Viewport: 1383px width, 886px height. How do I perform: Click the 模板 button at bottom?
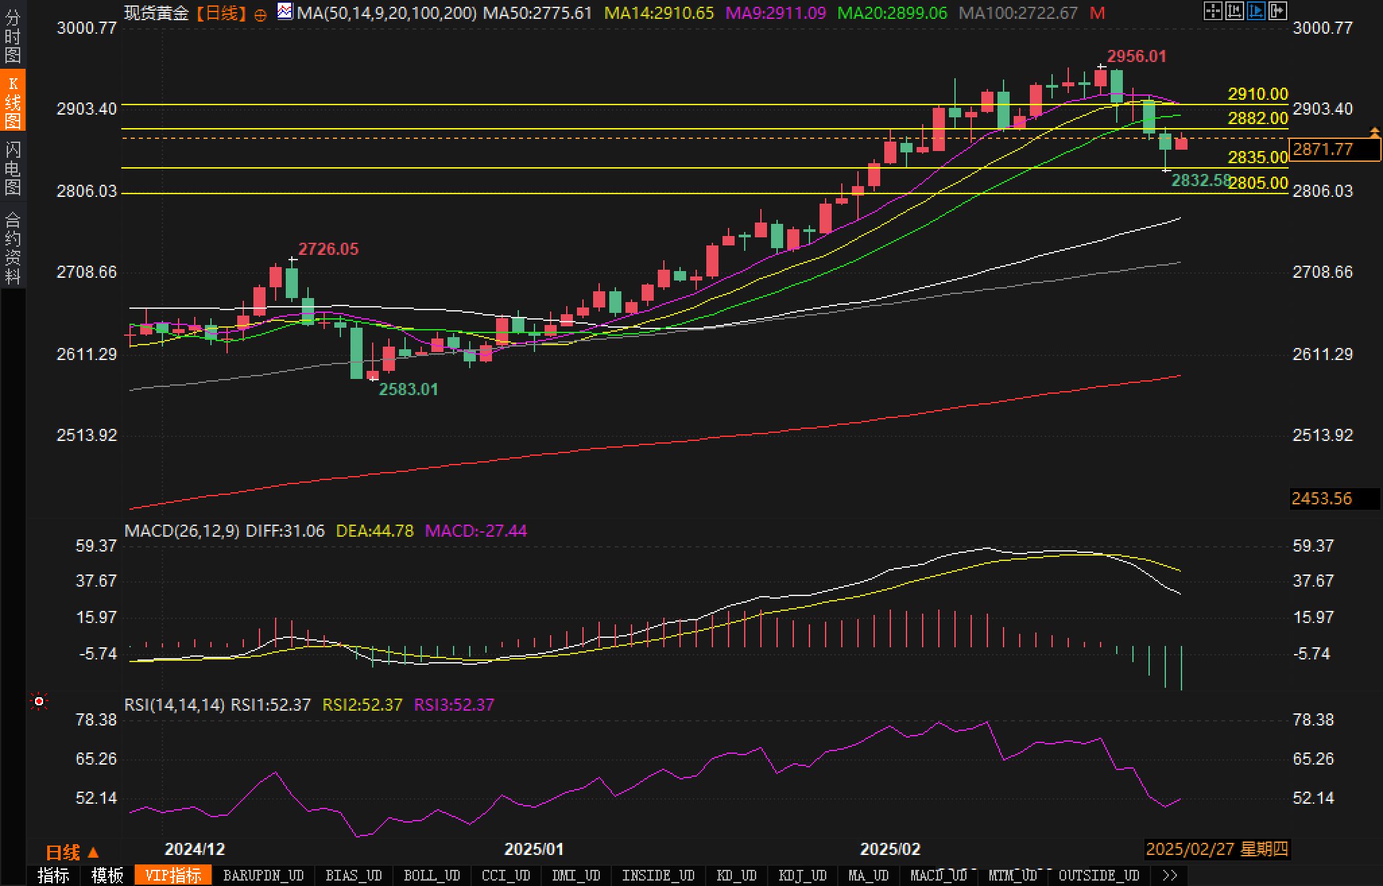point(107,875)
